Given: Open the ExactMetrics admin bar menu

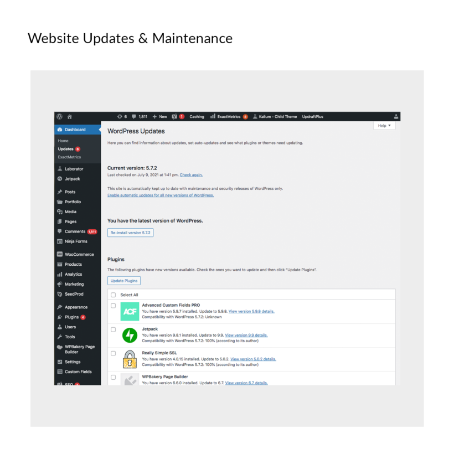Looking at the screenshot, I should 229,116.
